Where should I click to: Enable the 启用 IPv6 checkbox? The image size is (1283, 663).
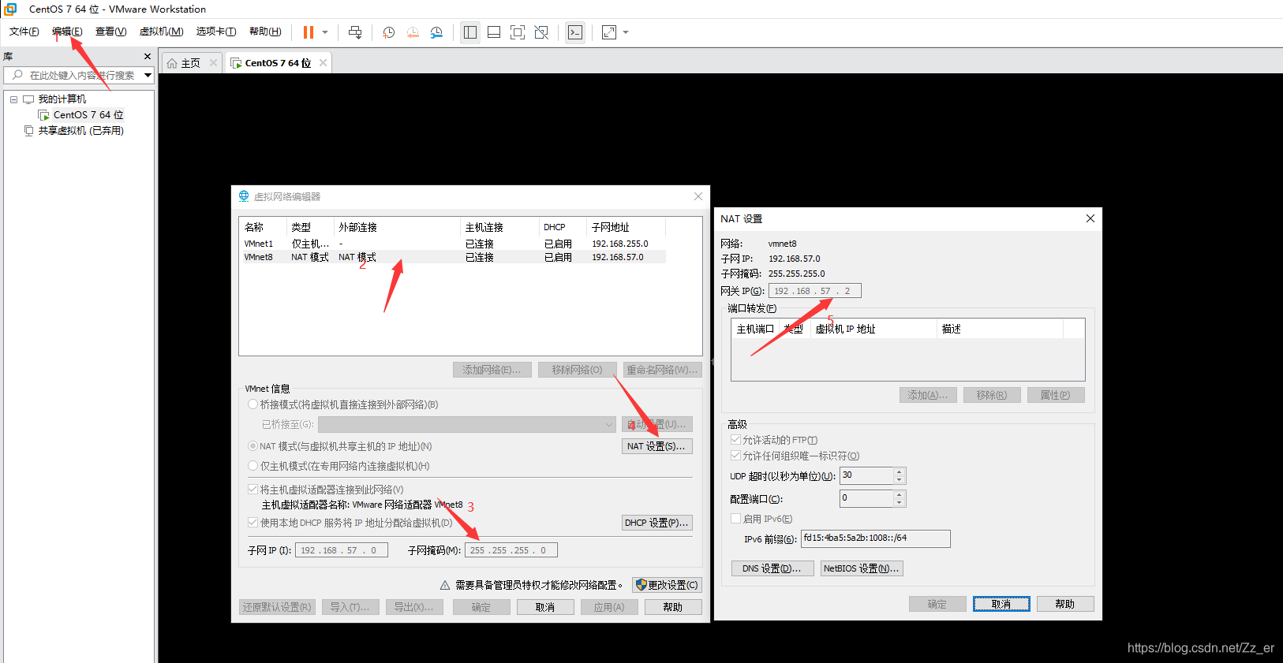tap(735, 519)
